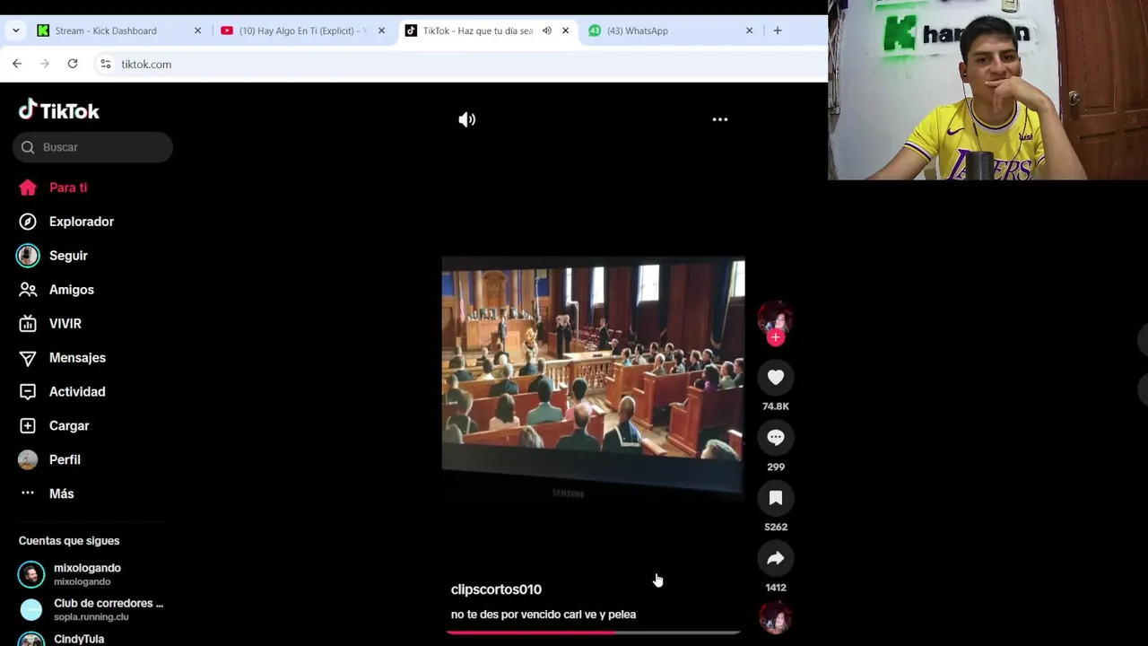The image size is (1148, 646).
Task: Close the Kick Dashboard tab
Action: 198,31
